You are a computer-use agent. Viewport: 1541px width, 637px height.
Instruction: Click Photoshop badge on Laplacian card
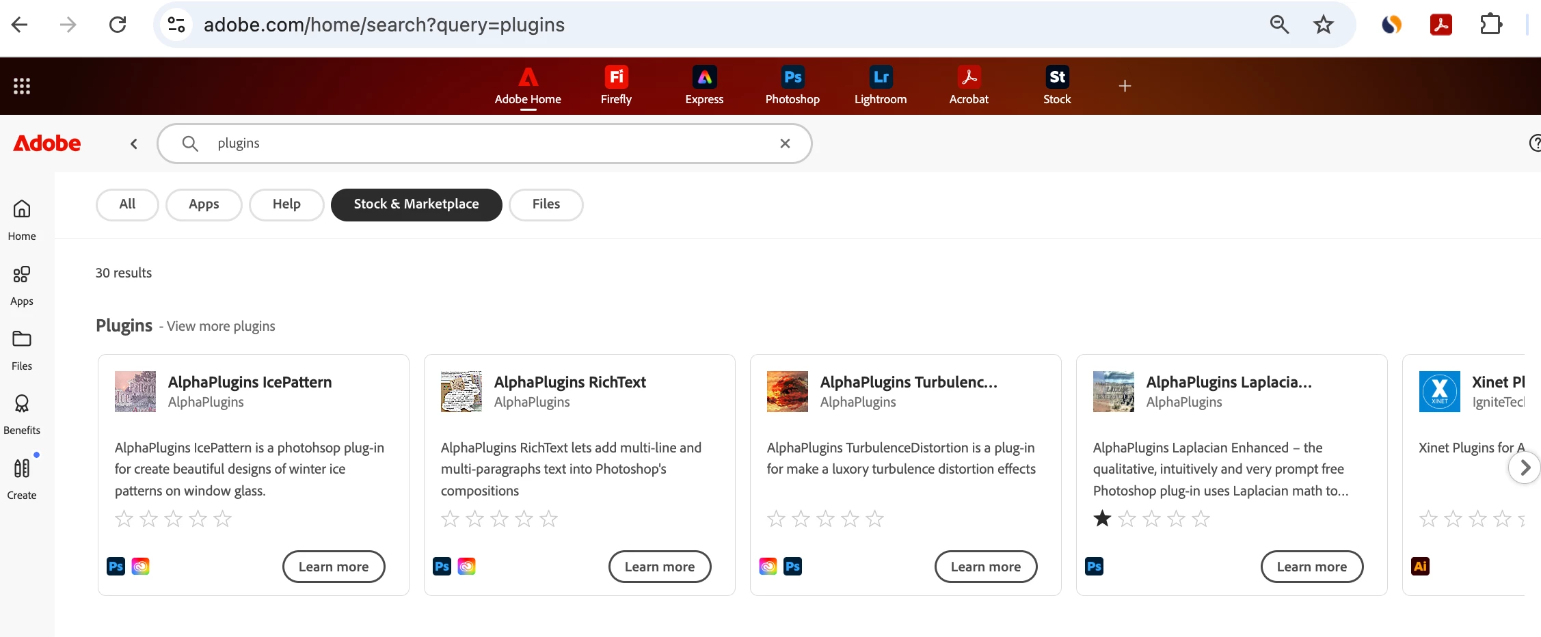1095,566
